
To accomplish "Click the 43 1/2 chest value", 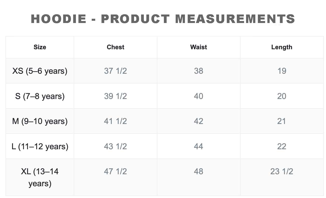I will coord(116,146).
